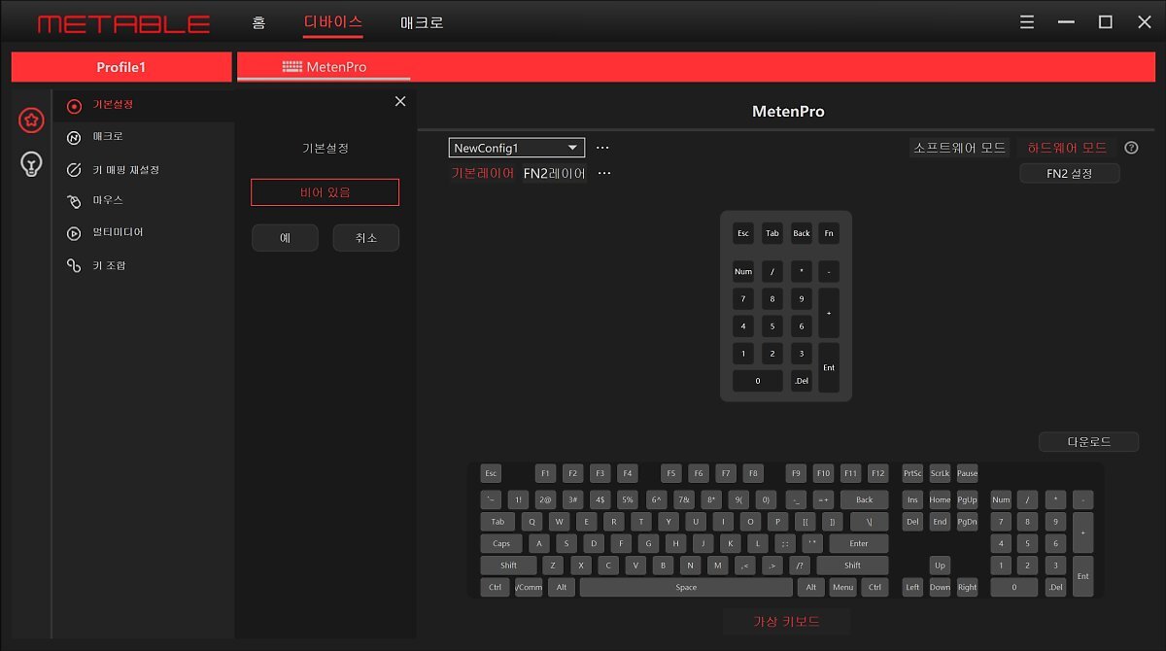
Task: Click the Up arrow key on virtual keyboard
Action: [x=940, y=565]
